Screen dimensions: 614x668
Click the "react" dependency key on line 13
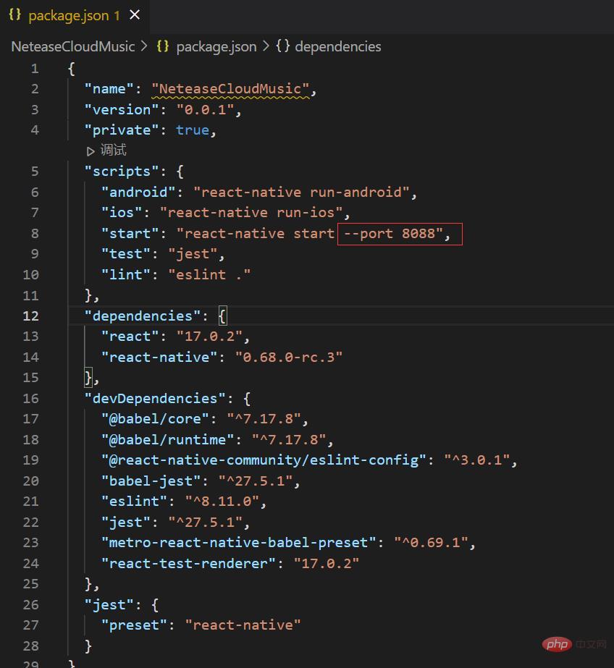click(130, 337)
